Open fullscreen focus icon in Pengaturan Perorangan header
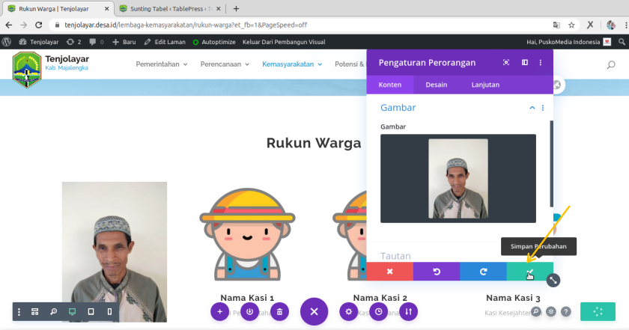629x330 pixels. coord(506,62)
